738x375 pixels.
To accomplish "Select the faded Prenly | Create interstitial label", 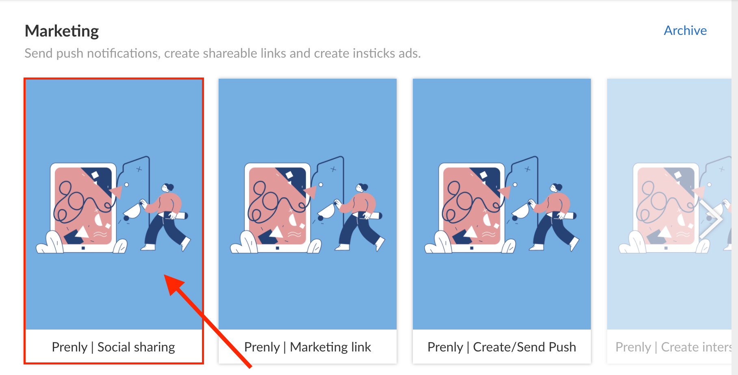I will (673, 347).
